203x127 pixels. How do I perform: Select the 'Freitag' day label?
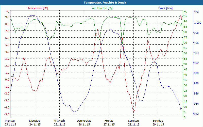pyautogui.click(x=109, y=121)
